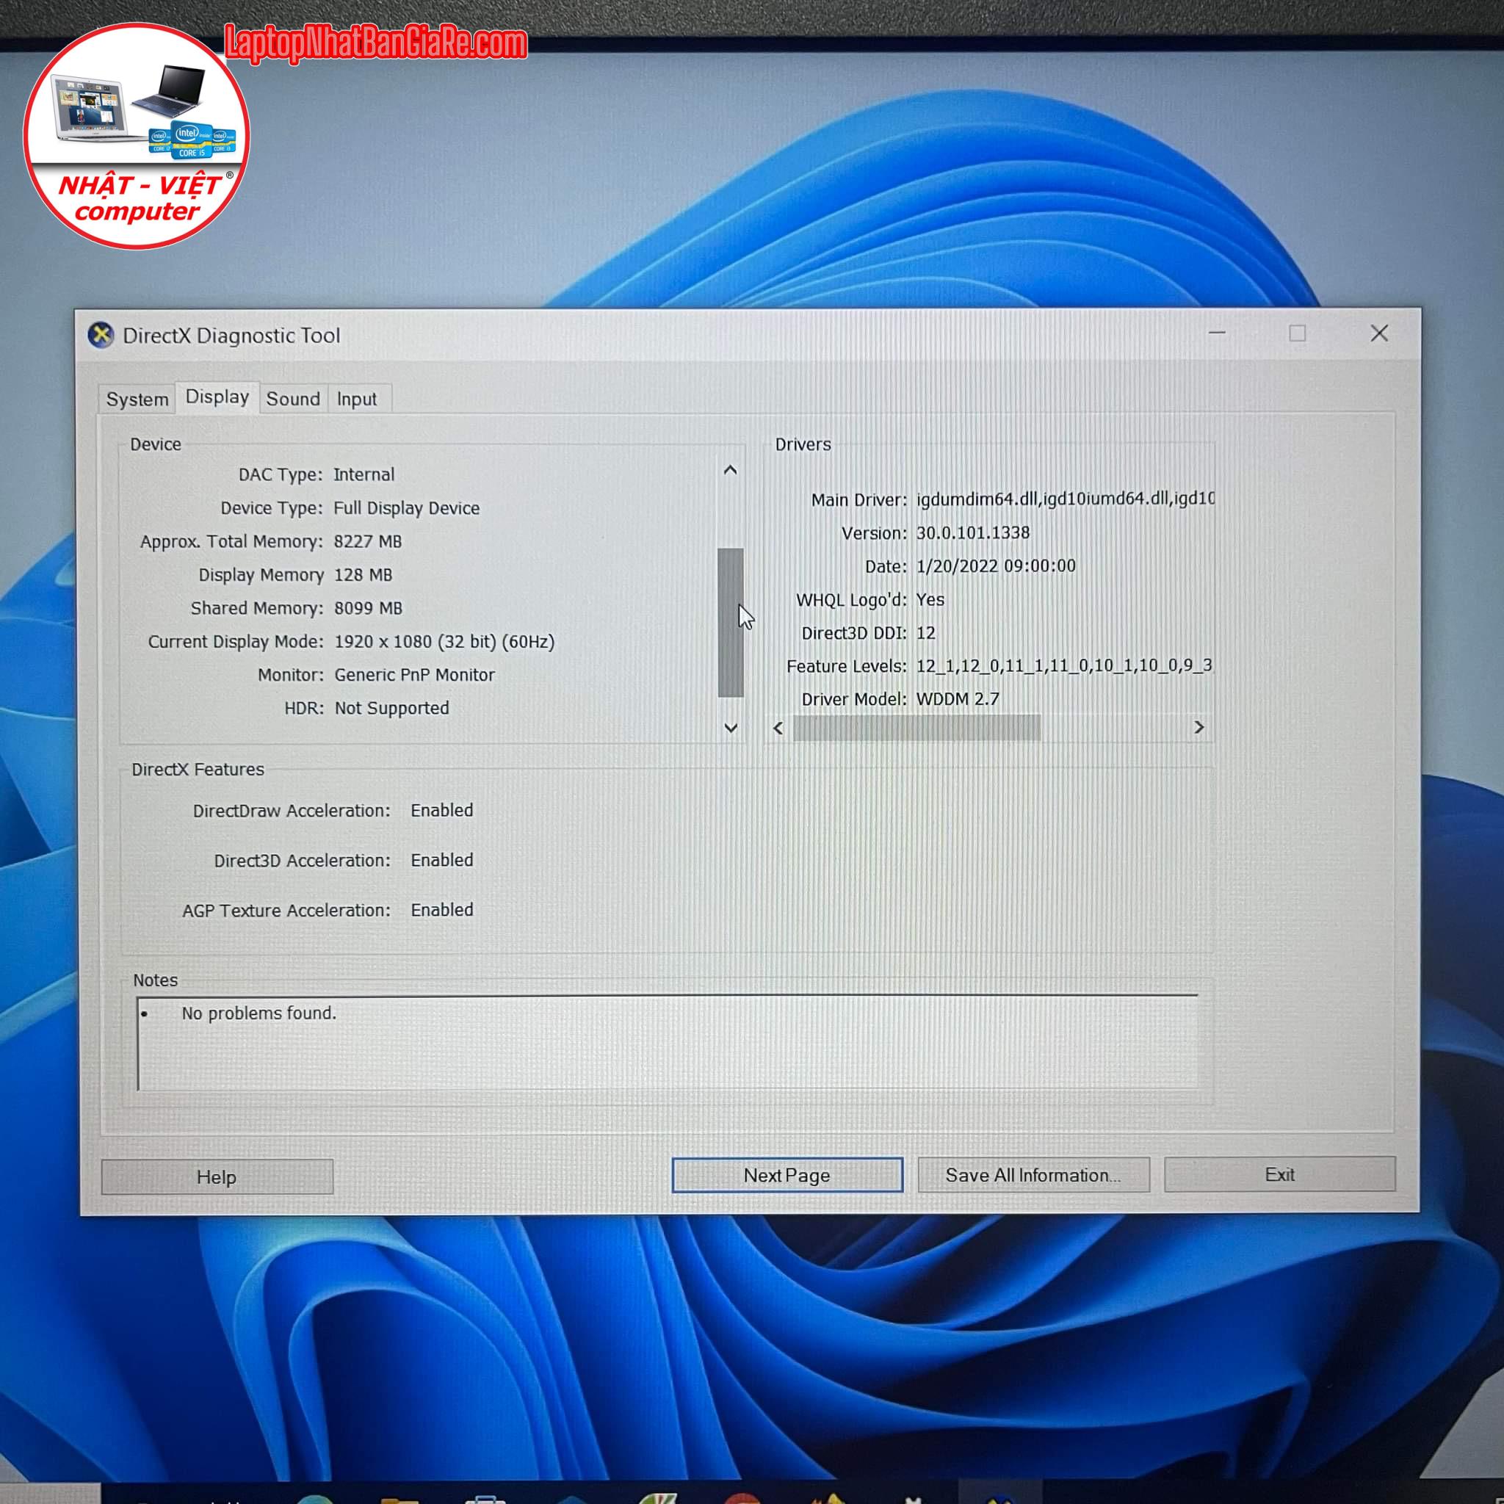The height and width of the screenshot is (1504, 1504).
Task: Select the Display tab
Action: tap(217, 397)
